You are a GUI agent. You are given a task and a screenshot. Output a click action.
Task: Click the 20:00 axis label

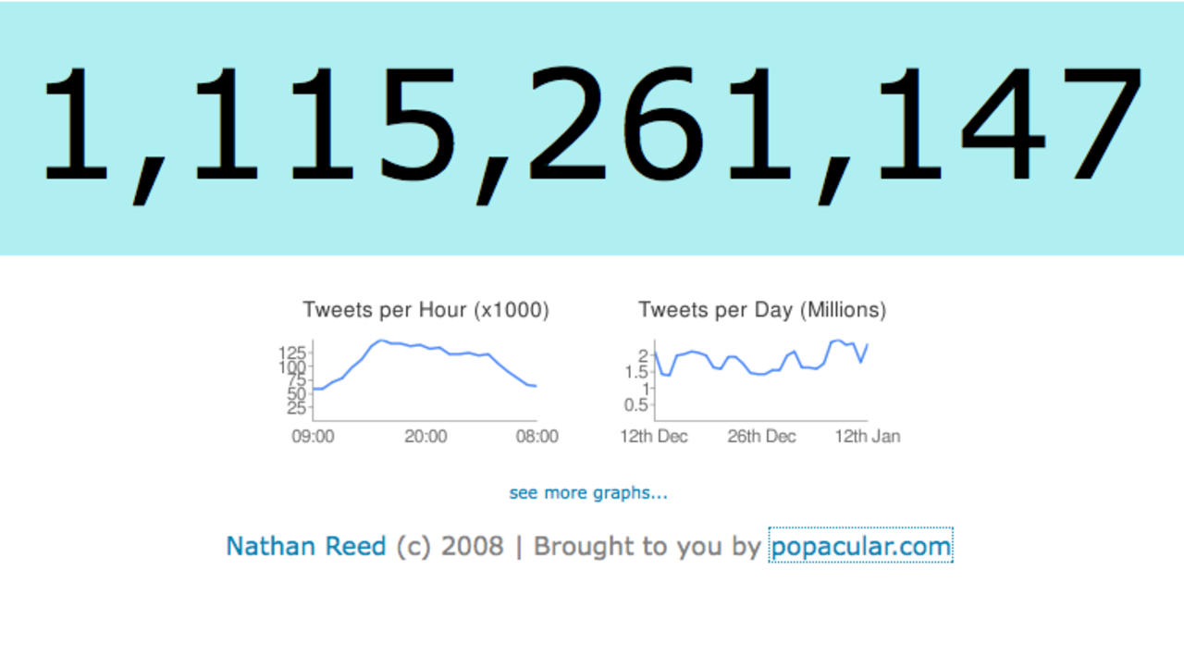(425, 436)
